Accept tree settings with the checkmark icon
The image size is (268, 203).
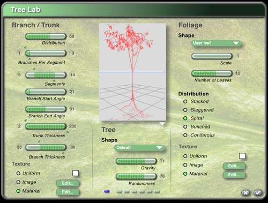tap(257, 193)
